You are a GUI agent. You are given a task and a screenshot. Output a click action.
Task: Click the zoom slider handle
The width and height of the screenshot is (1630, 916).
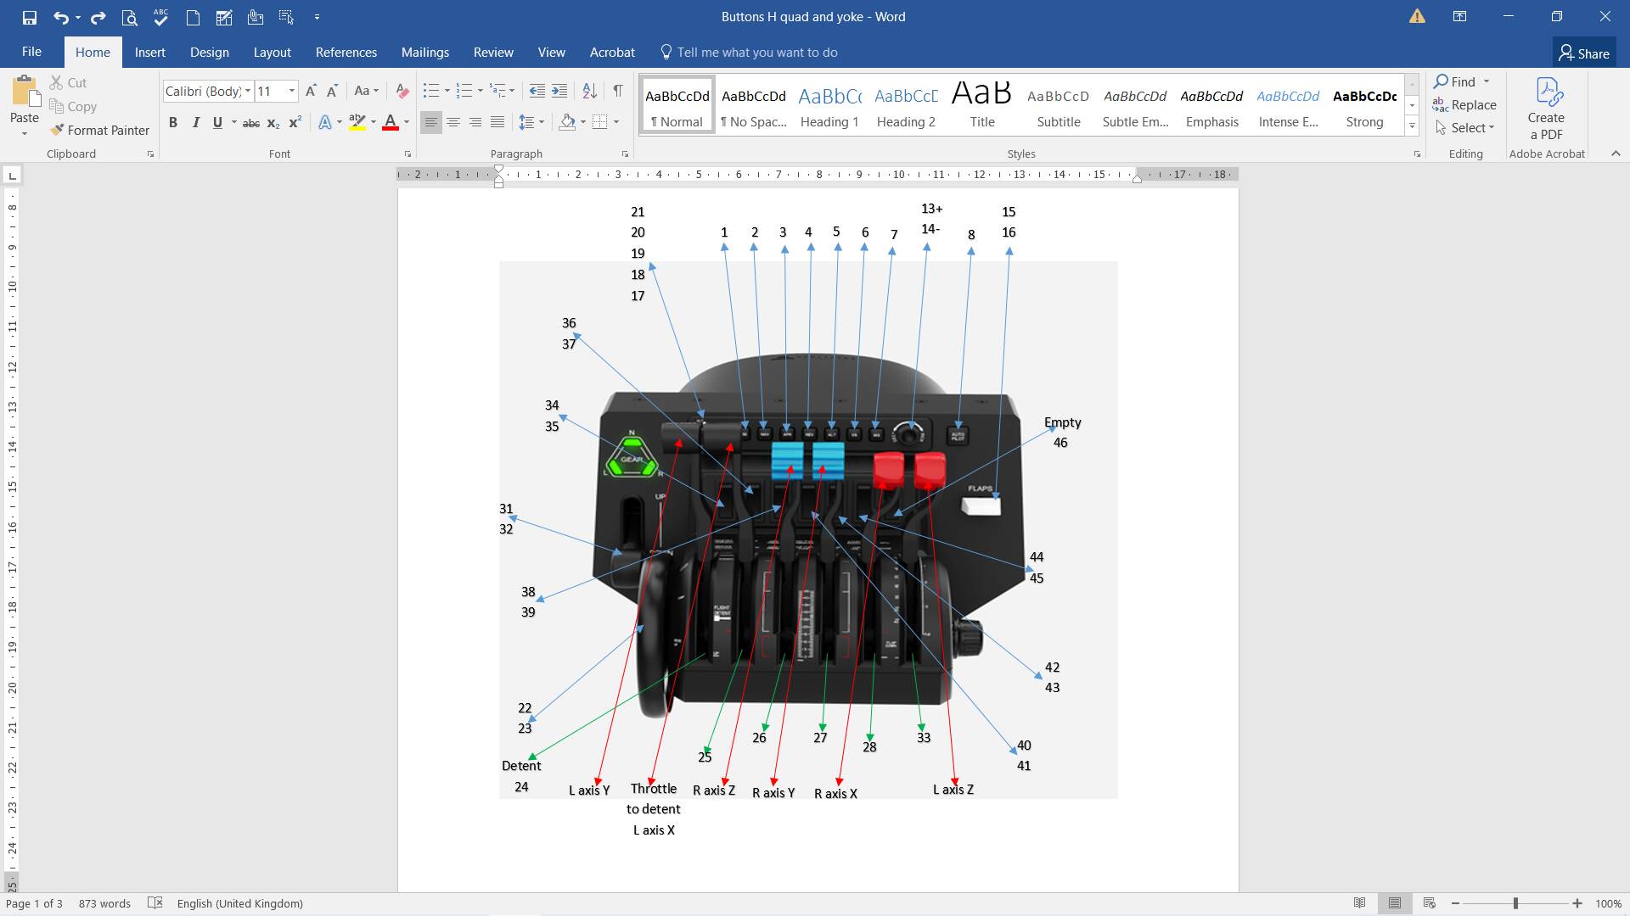pos(1515,903)
